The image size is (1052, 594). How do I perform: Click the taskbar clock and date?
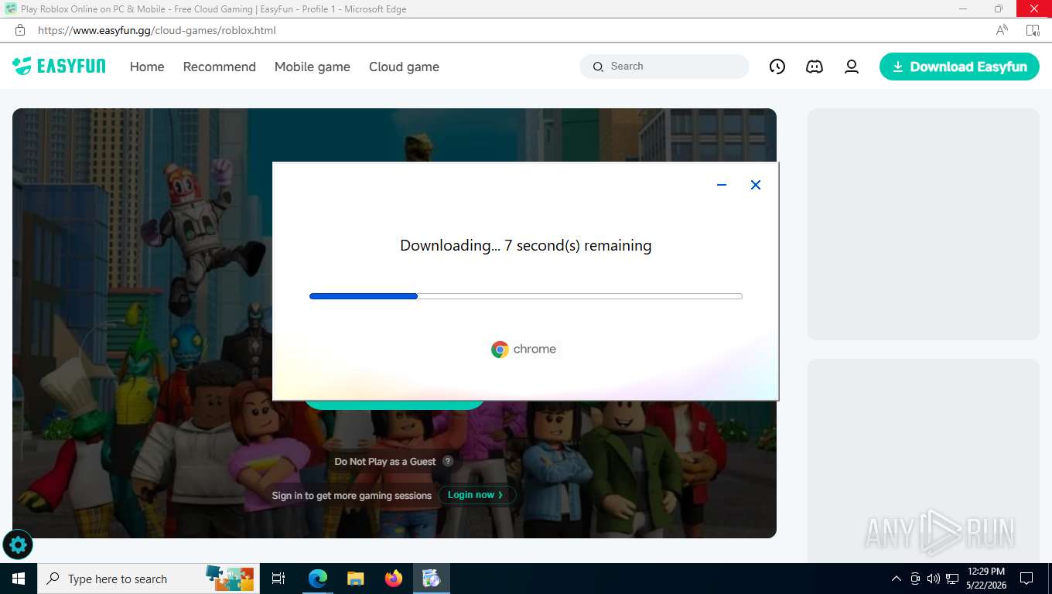[x=986, y=579]
